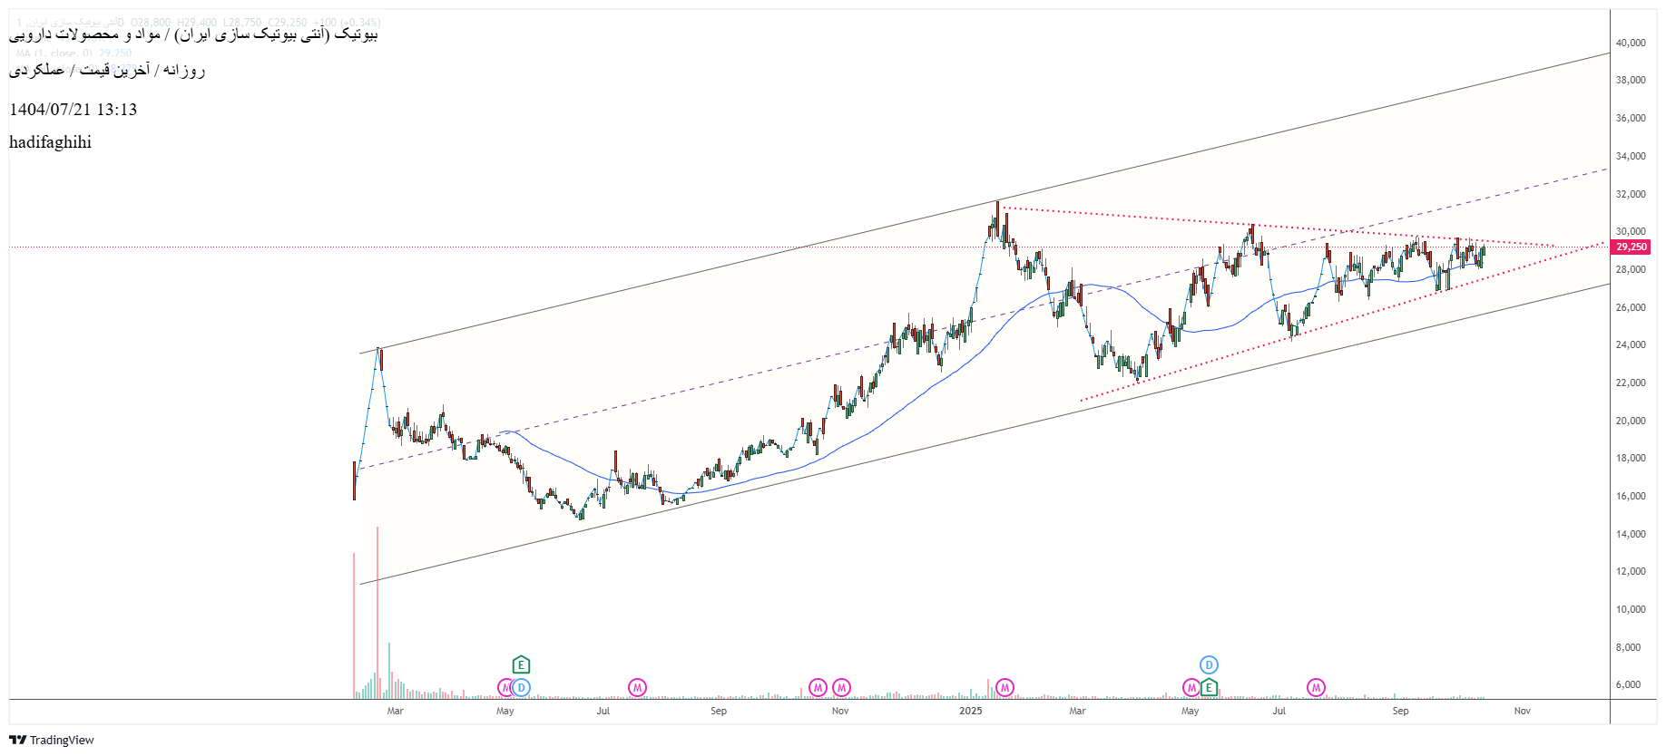Click the hadifaghihi author name
Viewport: 1666px width, 756px height.
(51, 142)
